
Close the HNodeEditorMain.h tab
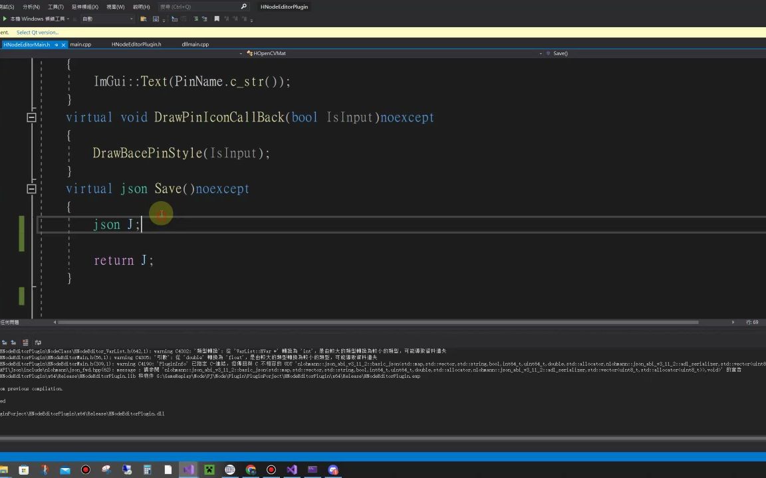(x=64, y=44)
